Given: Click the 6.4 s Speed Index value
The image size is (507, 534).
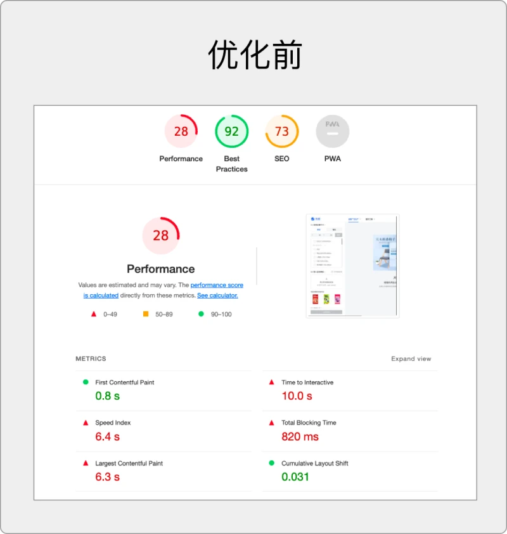Looking at the screenshot, I should [108, 436].
